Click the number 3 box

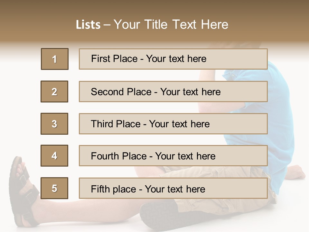click(x=54, y=124)
